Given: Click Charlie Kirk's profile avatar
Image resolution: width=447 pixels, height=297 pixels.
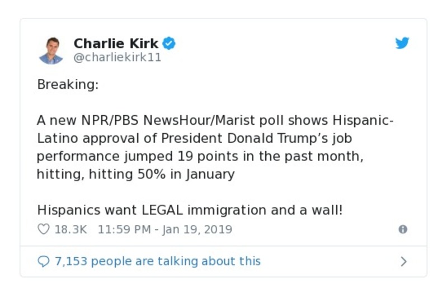Looking at the screenshot, I should point(51,50).
